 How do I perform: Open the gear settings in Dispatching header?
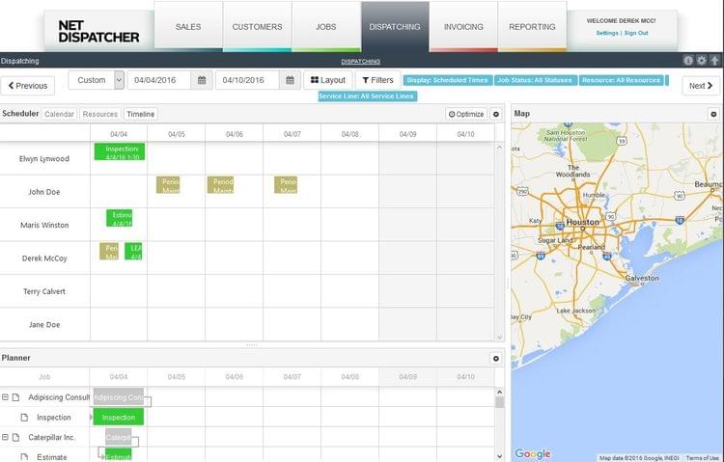click(x=702, y=60)
